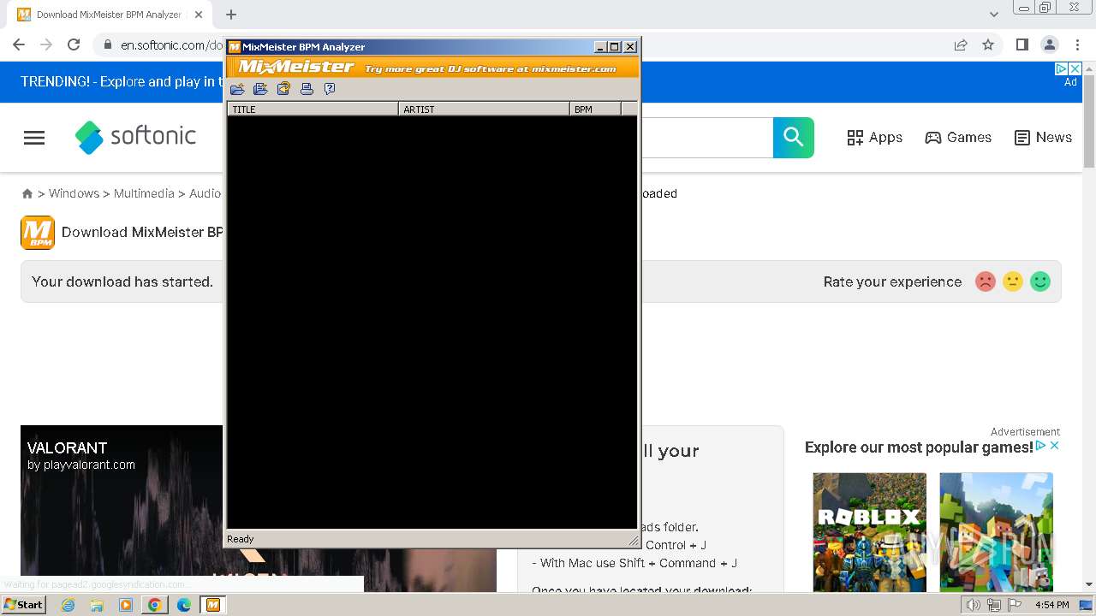Sort by the BPM column header
Viewport: 1096px width, 616px height.
coord(595,110)
